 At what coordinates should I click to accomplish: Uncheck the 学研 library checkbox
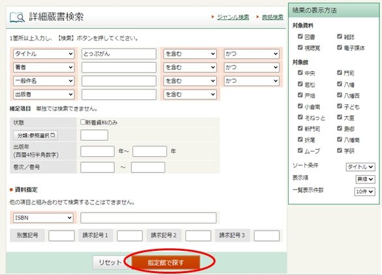click(340, 150)
